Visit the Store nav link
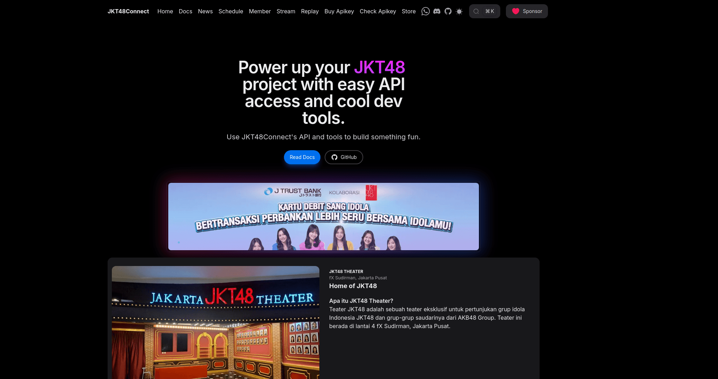The height and width of the screenshot is (379, 718). (408, 11)
